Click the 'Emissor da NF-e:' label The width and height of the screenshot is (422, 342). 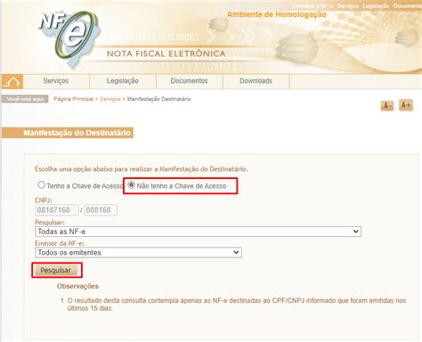point(60,243)
